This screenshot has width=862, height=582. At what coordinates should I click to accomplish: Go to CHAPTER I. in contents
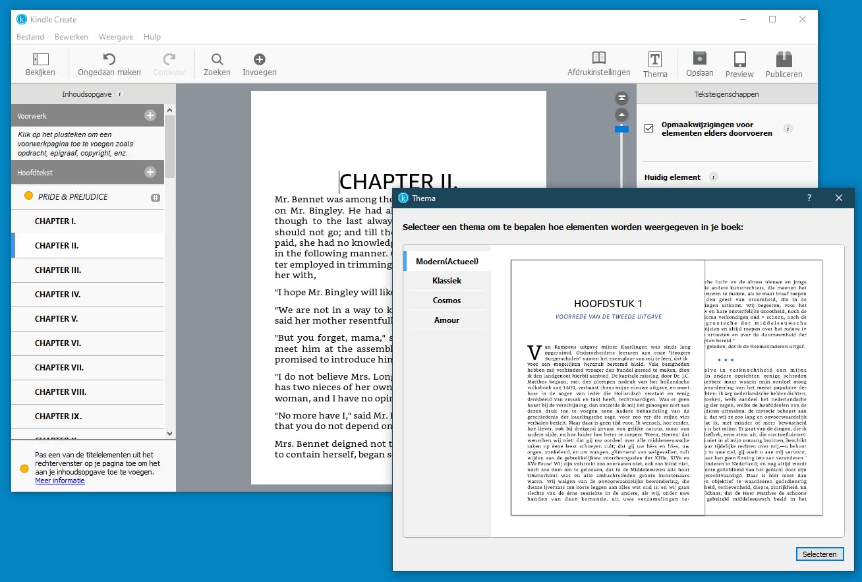pos(88,221)
